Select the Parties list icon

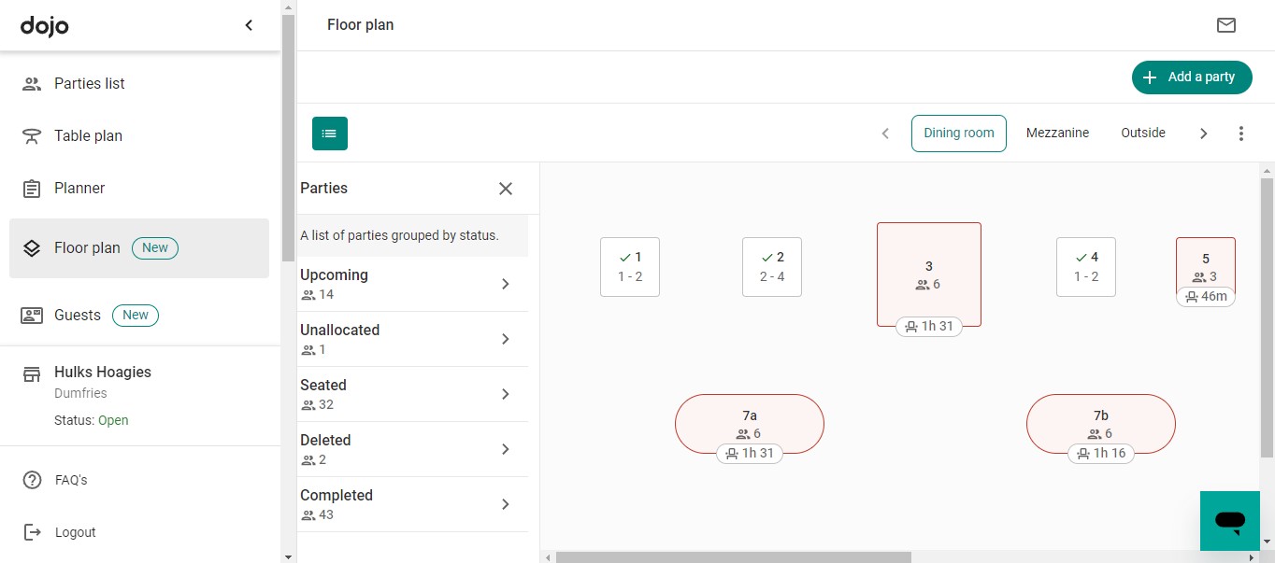coord(31,83)
